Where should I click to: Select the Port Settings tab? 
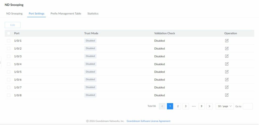36,14
